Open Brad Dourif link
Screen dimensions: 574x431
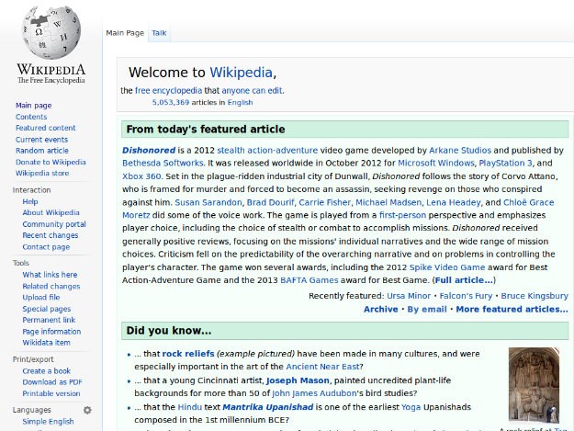coord(270,202)
